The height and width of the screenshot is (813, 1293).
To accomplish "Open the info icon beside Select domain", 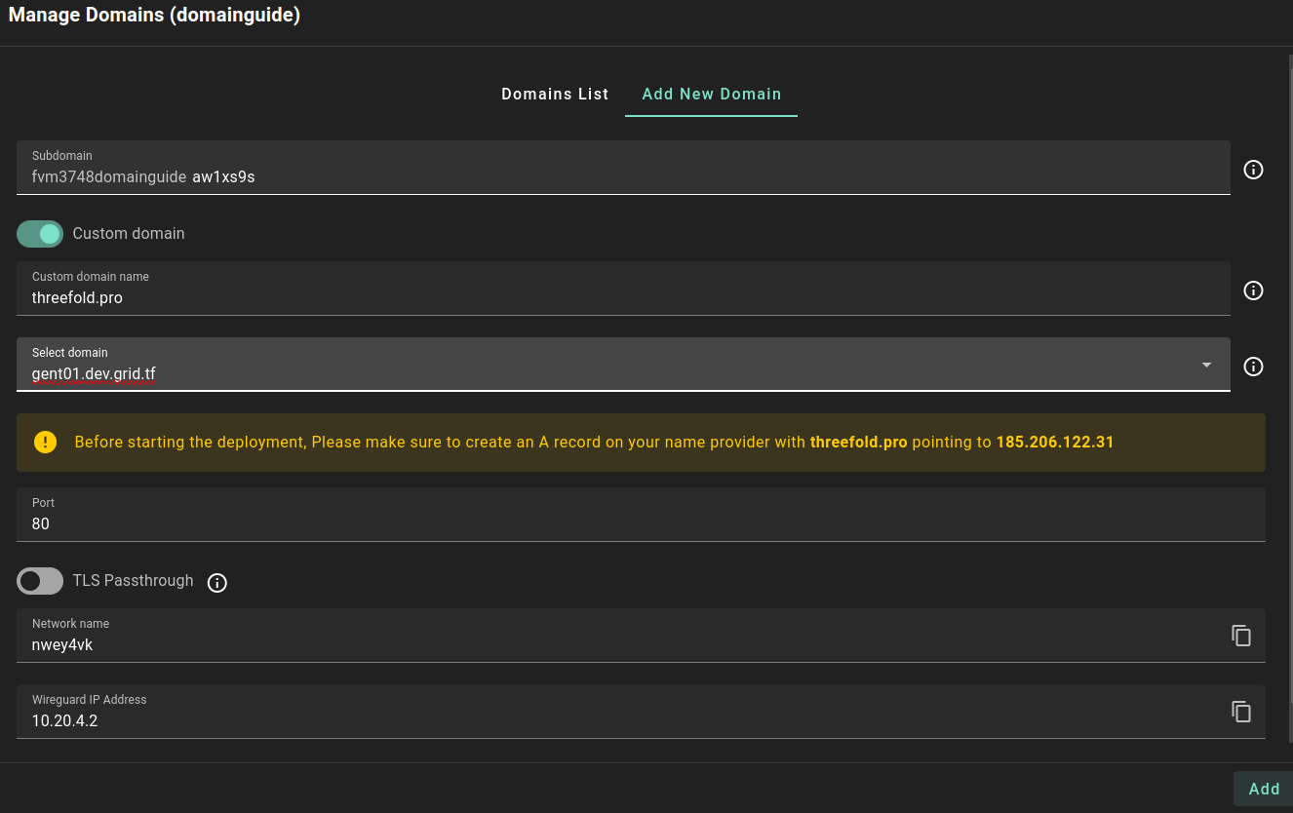I will tap(1253, 367).
